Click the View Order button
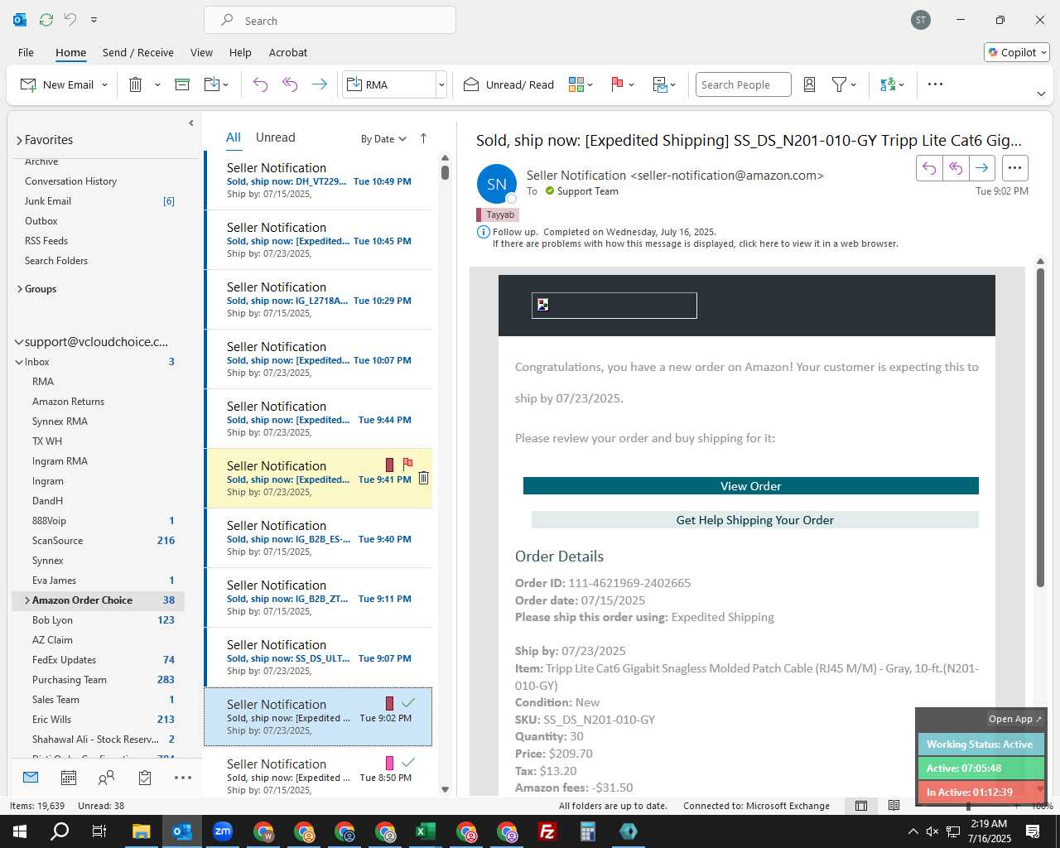The image size is (1060, 848). [750, 486]
